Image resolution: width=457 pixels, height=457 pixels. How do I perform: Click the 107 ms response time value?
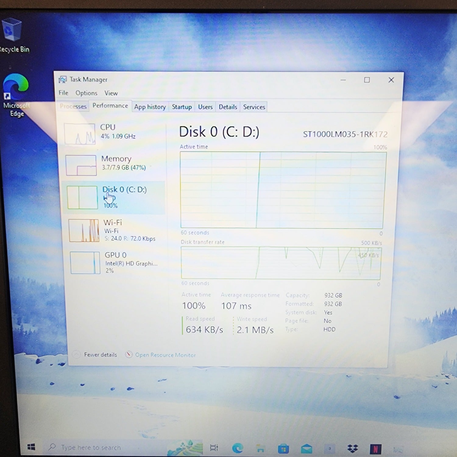[236, 306]
